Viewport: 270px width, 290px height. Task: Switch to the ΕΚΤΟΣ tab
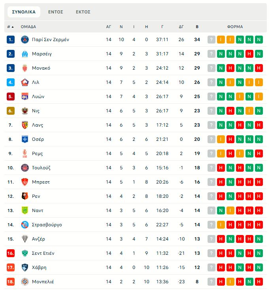83,12
